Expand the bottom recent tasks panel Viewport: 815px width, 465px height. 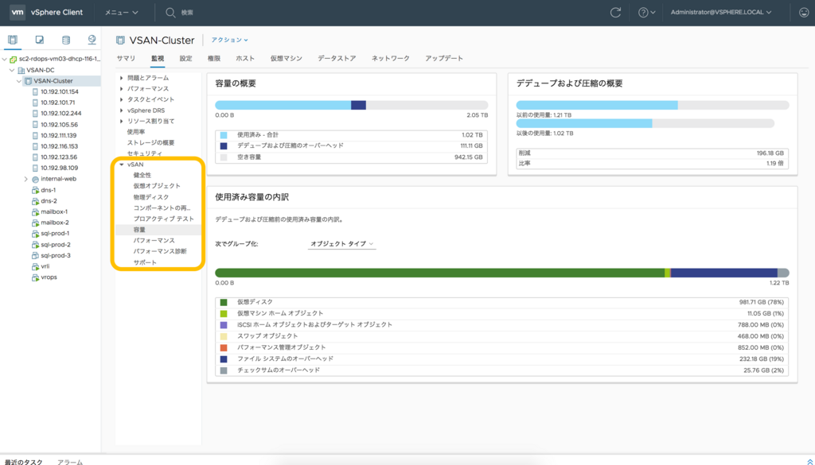[x=809, y=461]
